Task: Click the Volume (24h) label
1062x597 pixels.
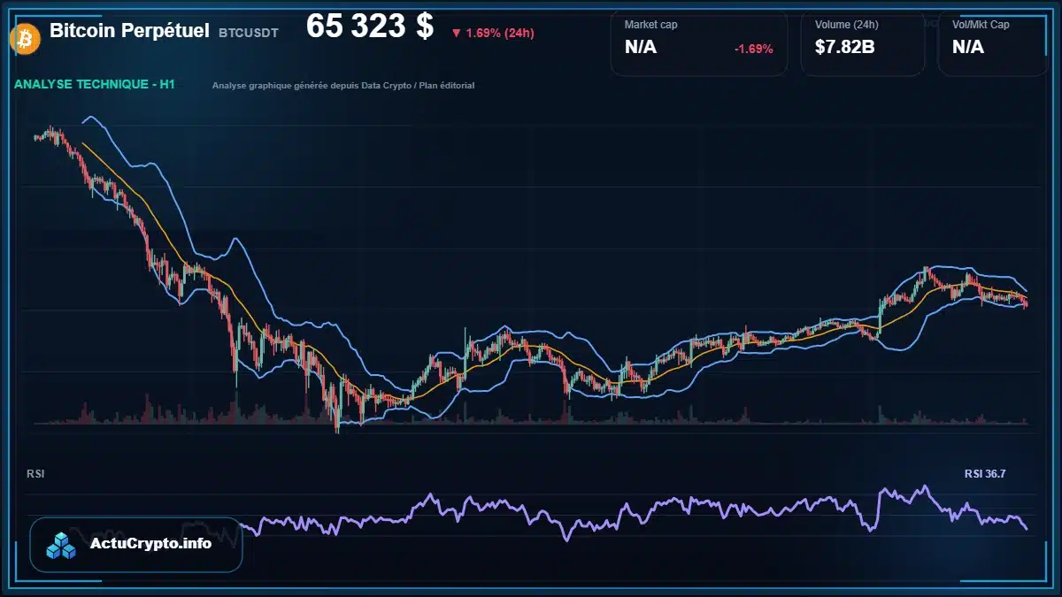Action: pos(847,25)
